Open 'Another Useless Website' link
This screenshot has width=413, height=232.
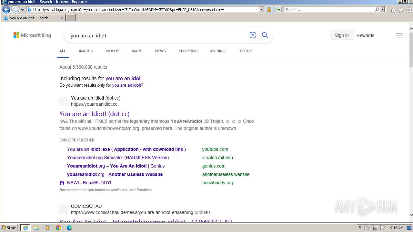click(x=115, y=174)
